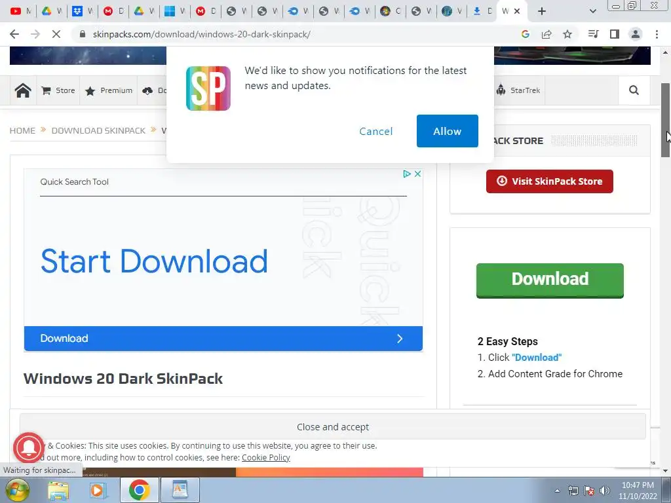
Task: Open the Chrome profile avatar
Action: [636, 34]
